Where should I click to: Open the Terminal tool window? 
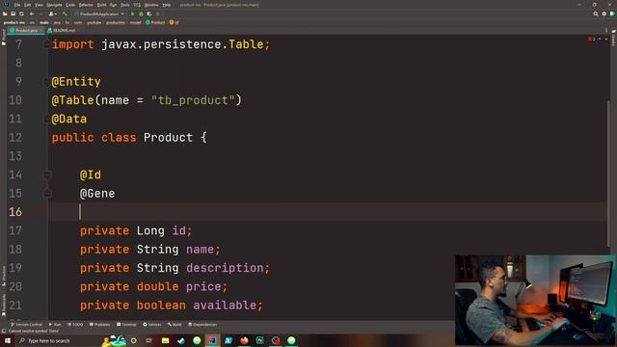point(126,325)
